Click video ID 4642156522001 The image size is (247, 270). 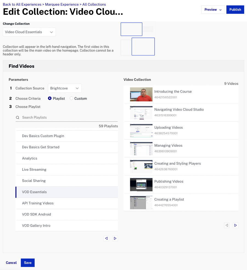point(166,97)
